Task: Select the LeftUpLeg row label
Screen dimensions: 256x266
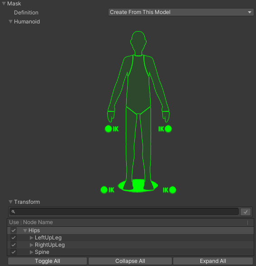Action: tap(48, 238)
